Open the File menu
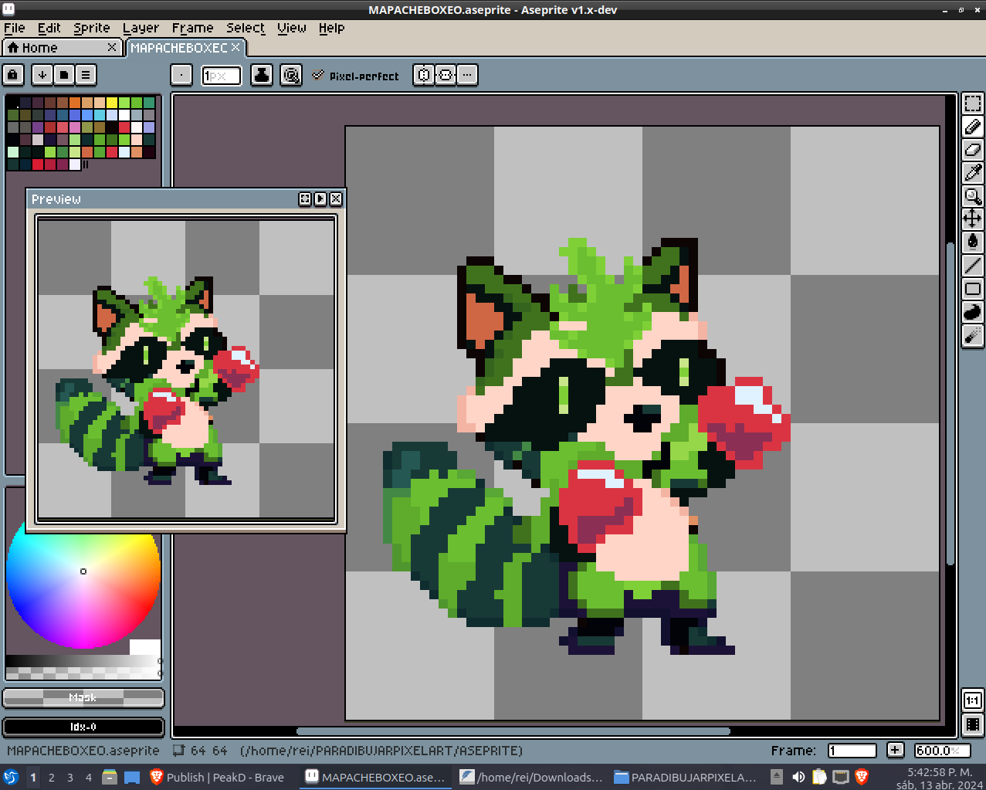The width and height of the screenshot is (986, 790). pyautogui.click(x=15, y=28)
